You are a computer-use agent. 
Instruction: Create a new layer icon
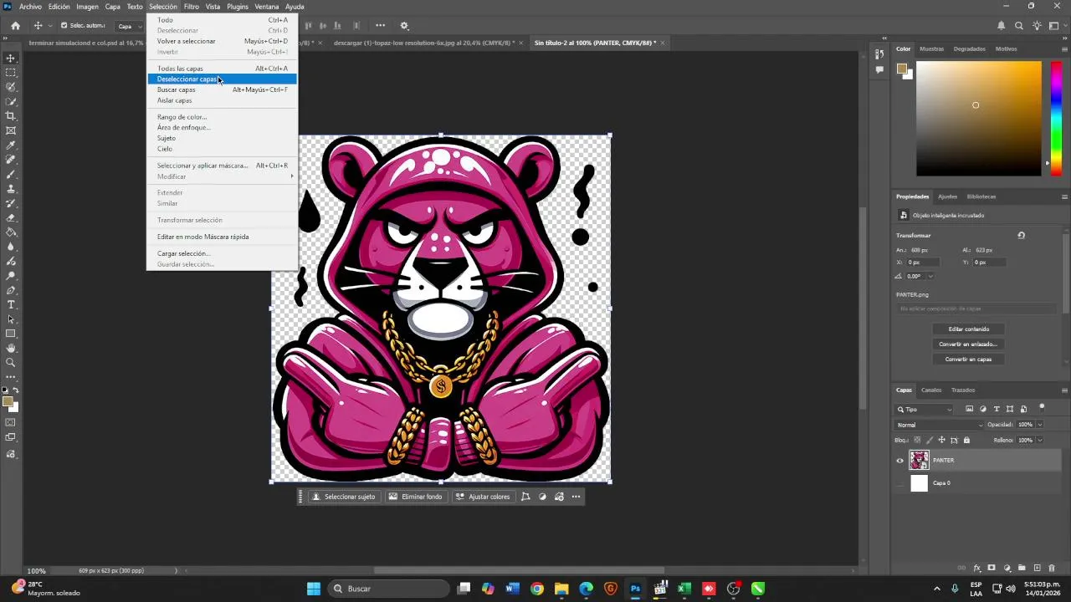1038,568
